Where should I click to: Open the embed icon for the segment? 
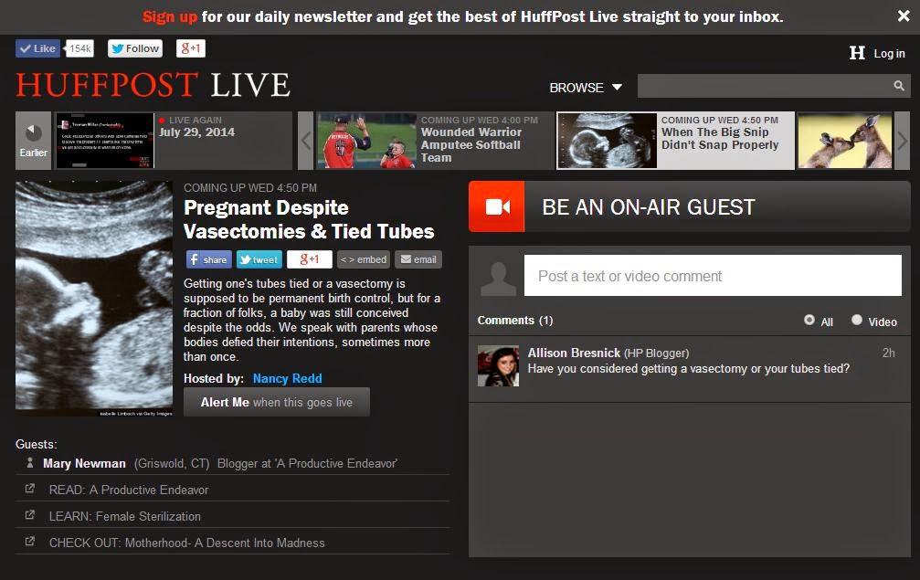363,259
